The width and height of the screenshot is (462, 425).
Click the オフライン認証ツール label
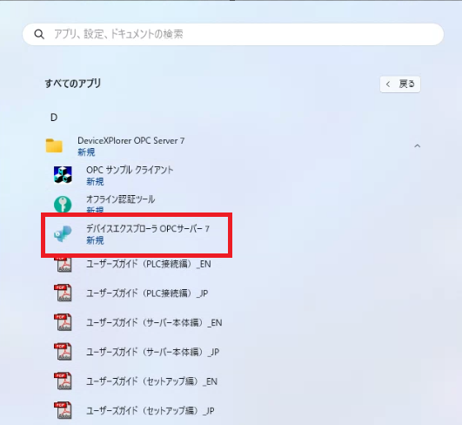[x=120, y=199]
